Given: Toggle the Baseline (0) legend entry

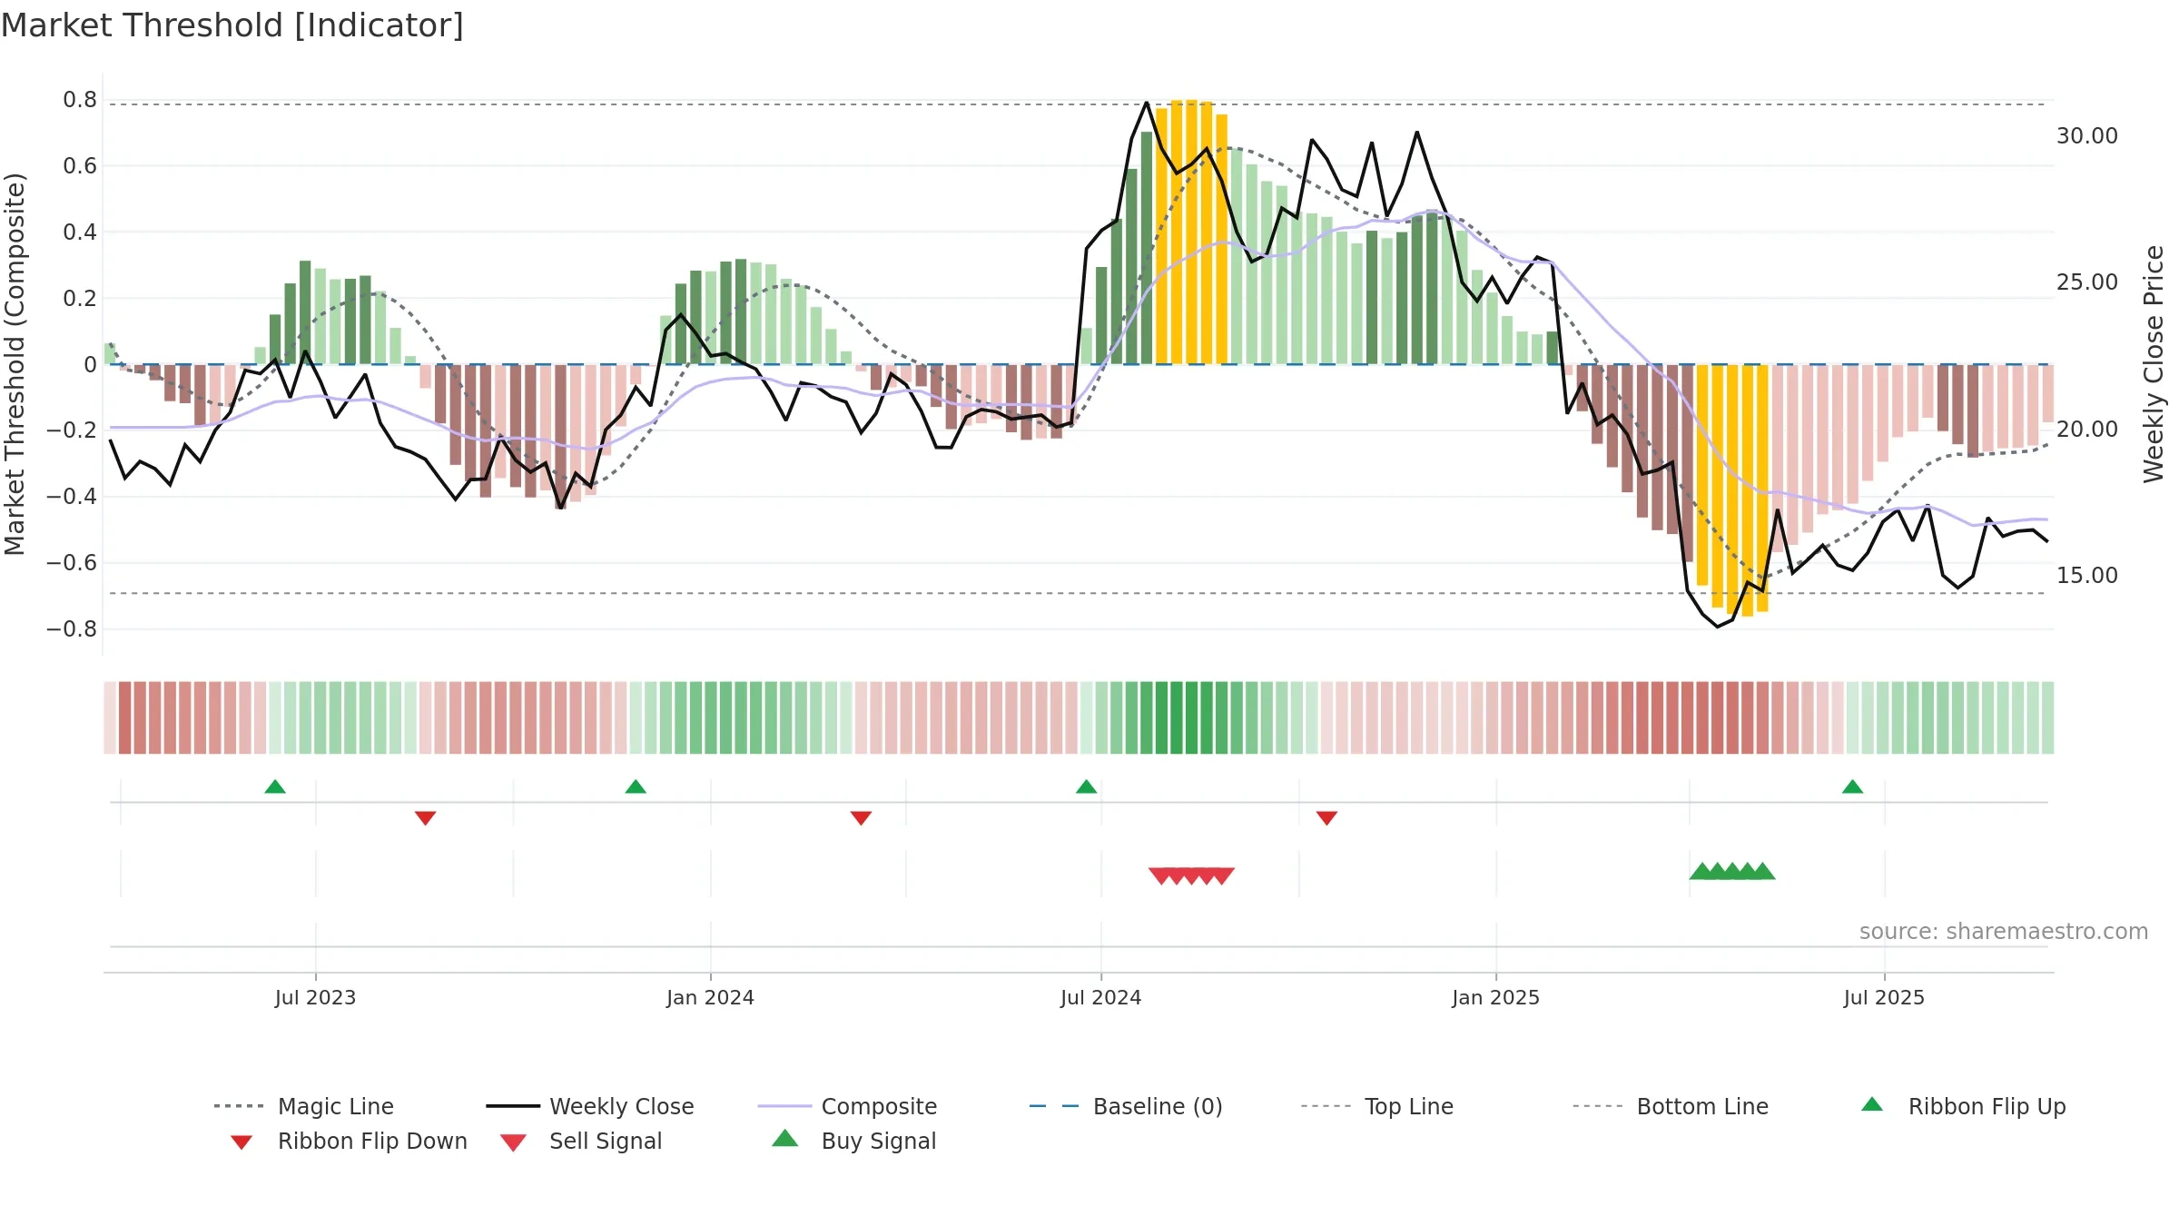Looking at the screenshot, I should pos(1126,1106).
